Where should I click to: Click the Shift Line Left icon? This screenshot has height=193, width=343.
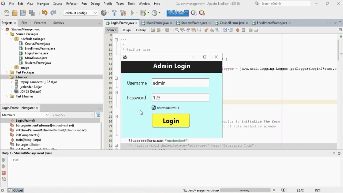[x=225, y=30]
